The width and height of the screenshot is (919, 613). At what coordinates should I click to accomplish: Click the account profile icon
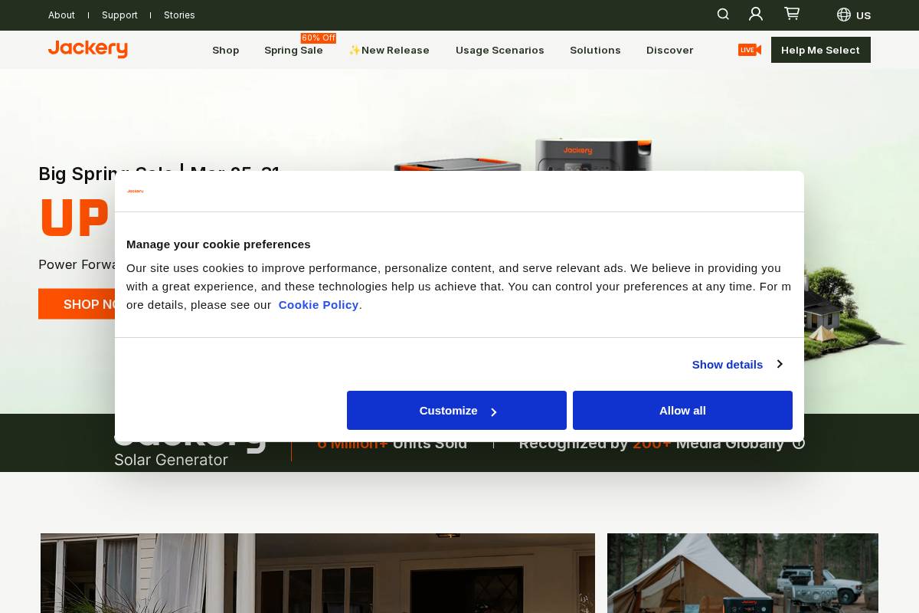click(756, 14)
